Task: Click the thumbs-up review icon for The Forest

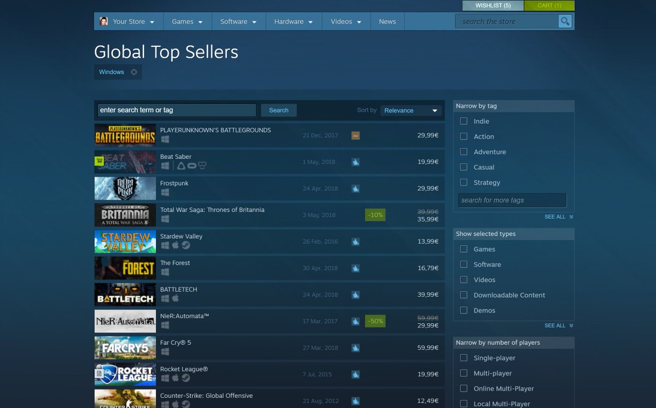Action: coord(355,268)
